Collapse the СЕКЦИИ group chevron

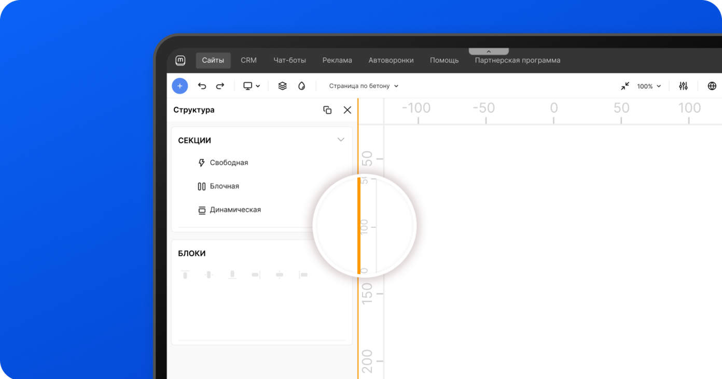click(x=341, y=140)
